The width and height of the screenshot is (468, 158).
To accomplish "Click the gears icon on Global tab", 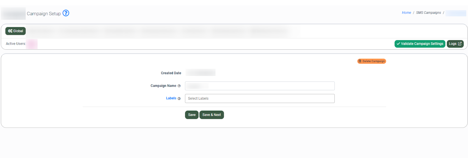I will click(x=10, y=31).
